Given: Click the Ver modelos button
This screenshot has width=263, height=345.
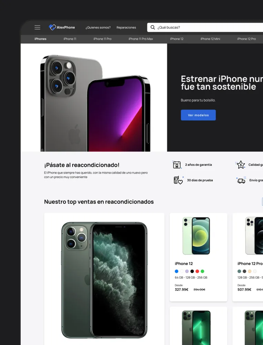Looking at the screenshot, I should pos(198,115).
